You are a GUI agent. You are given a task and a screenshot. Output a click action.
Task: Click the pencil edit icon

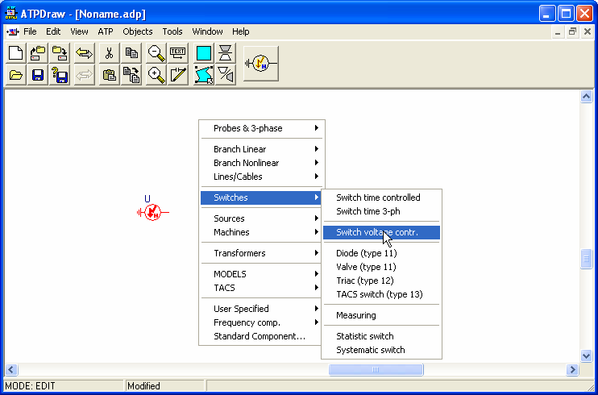click(x=178, y=75)
